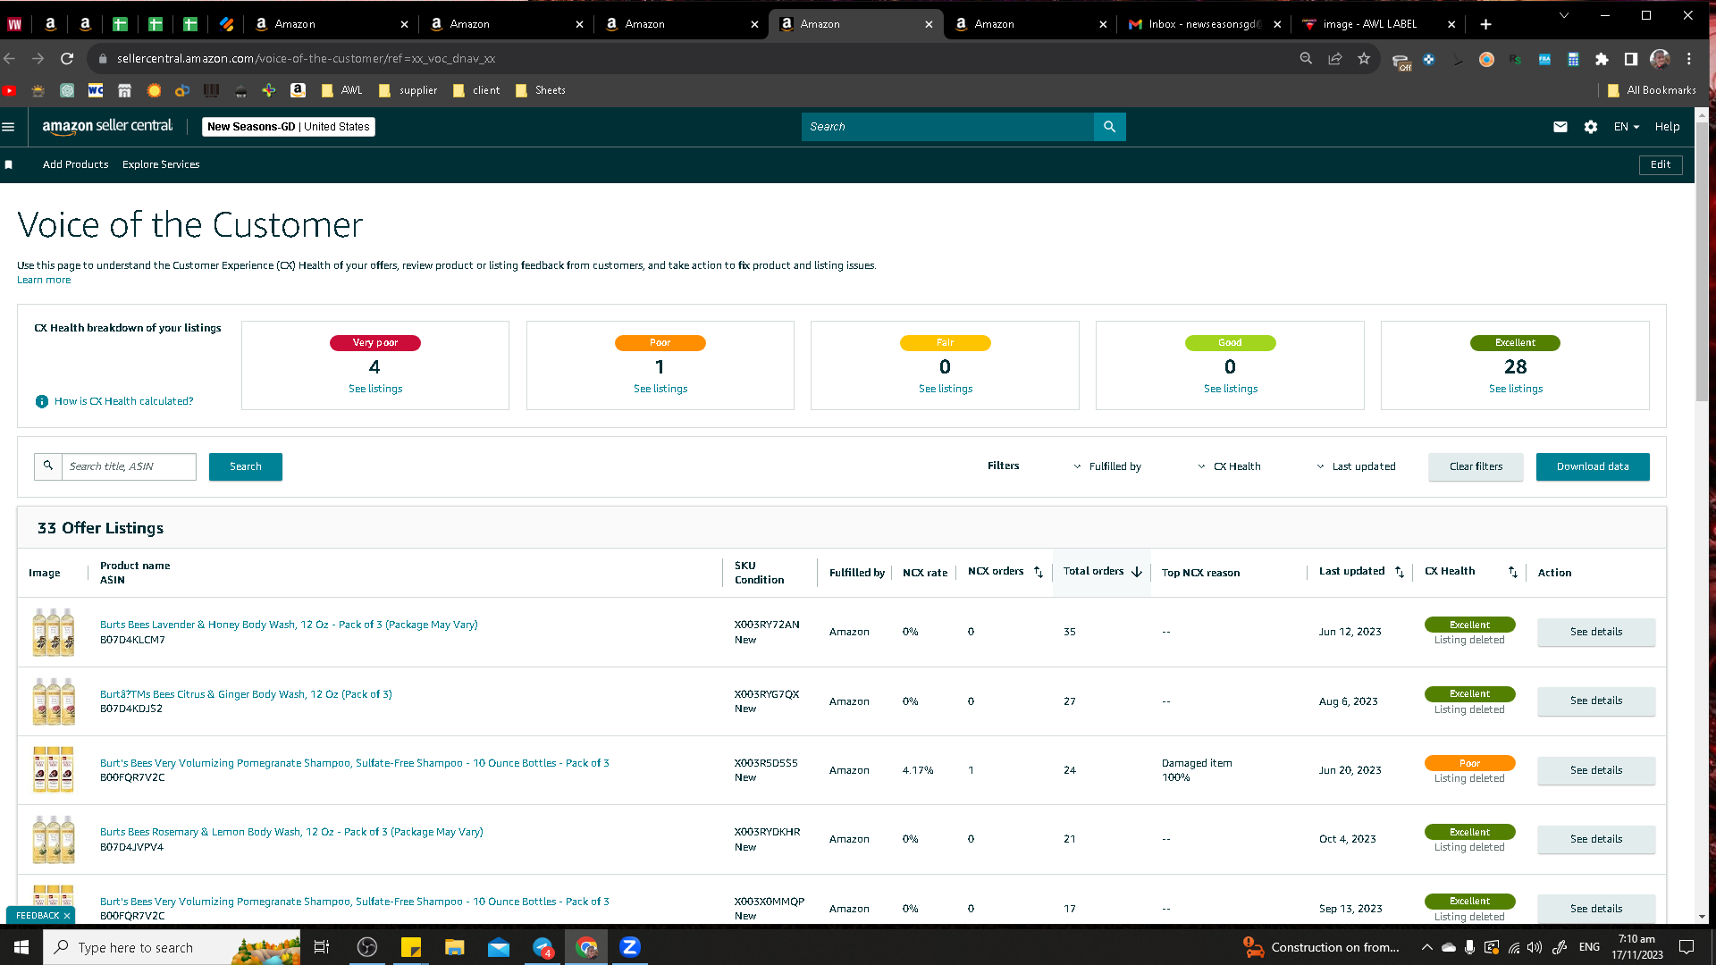Click the top Seller Central search box
The height and width of the screenshot is (965, 1716).
point(947,127)
